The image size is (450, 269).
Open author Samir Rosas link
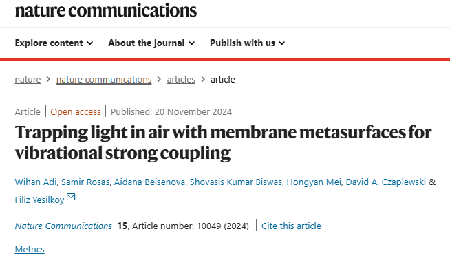(85, 182)
